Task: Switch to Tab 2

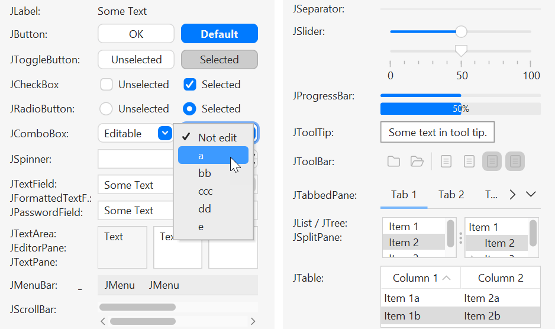Action: point(451,195)
